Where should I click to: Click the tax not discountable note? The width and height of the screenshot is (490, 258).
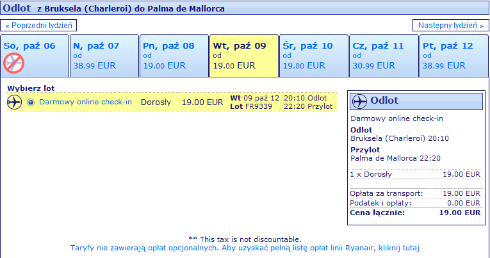245,239
